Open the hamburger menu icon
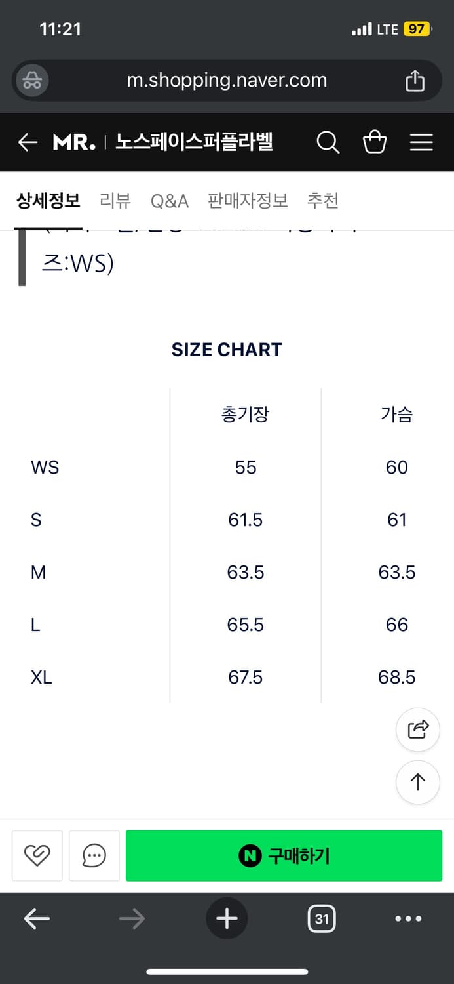 click(421, 142)
